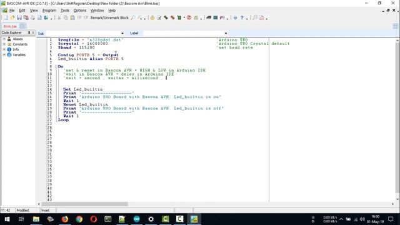Close the Code Explorer panel
This screenshot has height=225, width=400.
(x=33, y=32)
